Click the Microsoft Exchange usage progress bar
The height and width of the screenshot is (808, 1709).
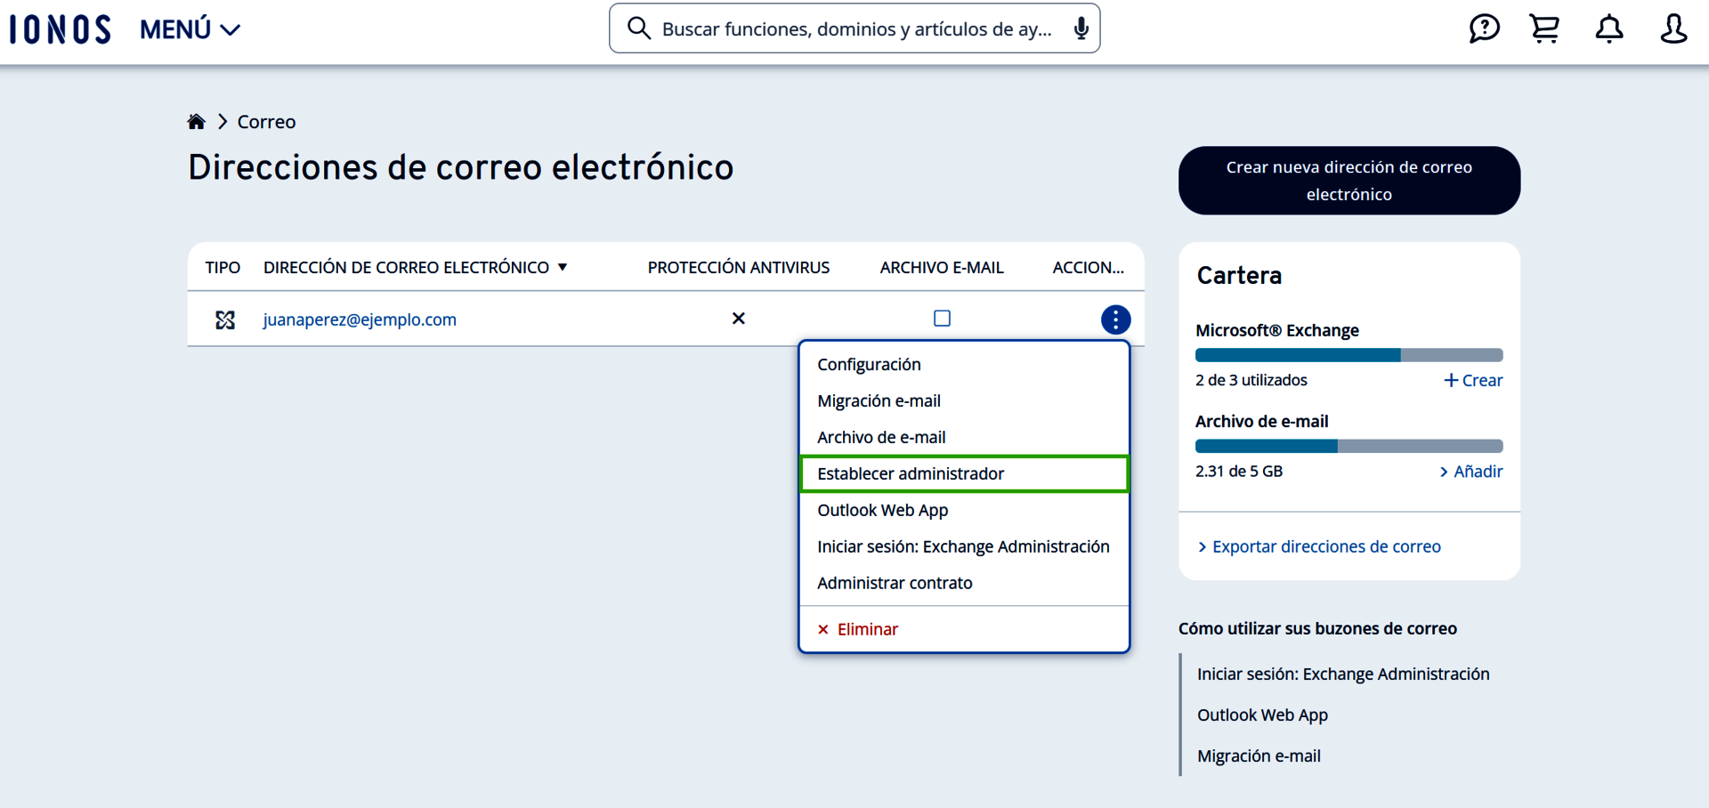click(x=1349, y=354)
